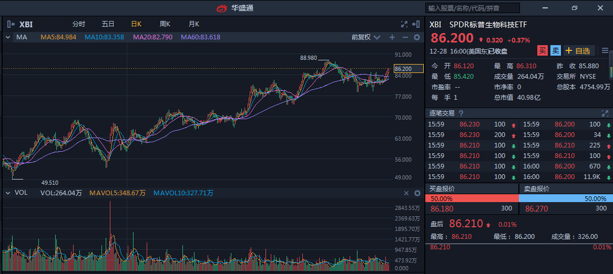
Task: Close the VOL indicator panel
Action: pyautogui.click(x=406, y=193)
